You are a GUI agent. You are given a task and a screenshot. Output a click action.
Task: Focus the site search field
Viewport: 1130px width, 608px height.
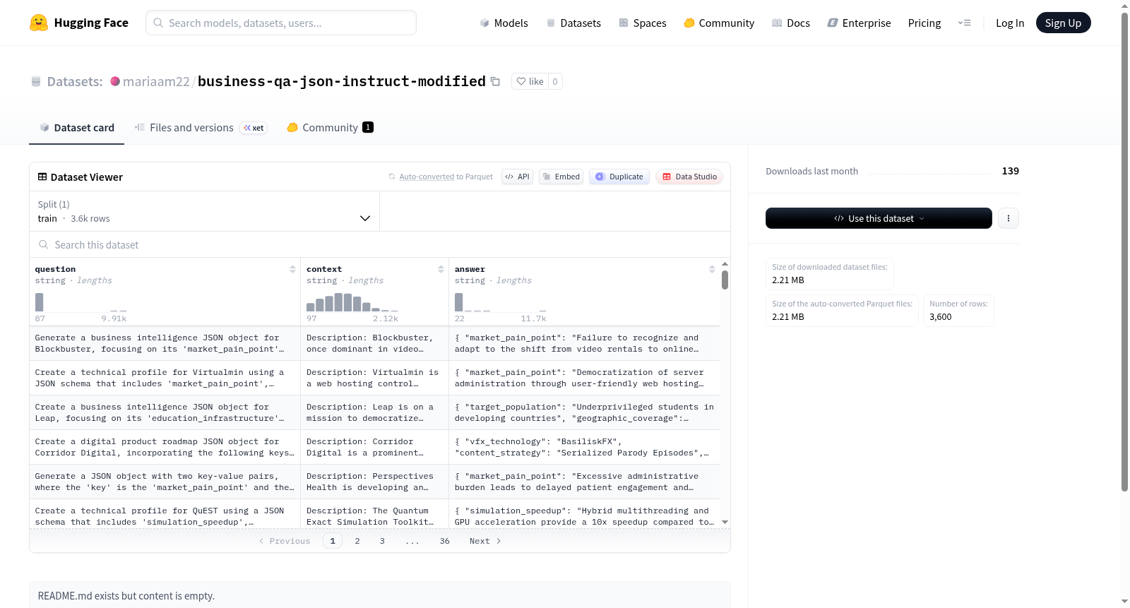point(281,23)
